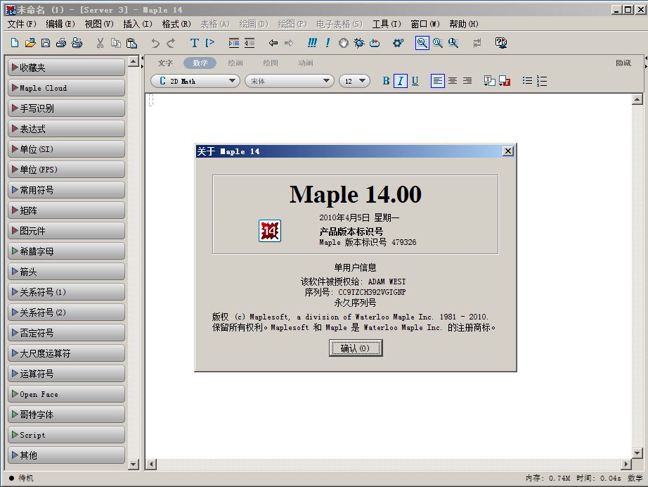Insert Maple prompt with [> icon
648x487 pixels.
tap(210, 43)
